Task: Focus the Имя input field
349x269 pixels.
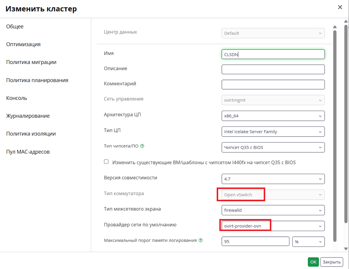Action: (273, 54)
